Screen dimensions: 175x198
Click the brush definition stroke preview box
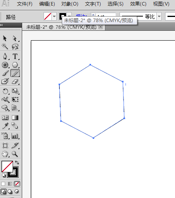(170, 17)
